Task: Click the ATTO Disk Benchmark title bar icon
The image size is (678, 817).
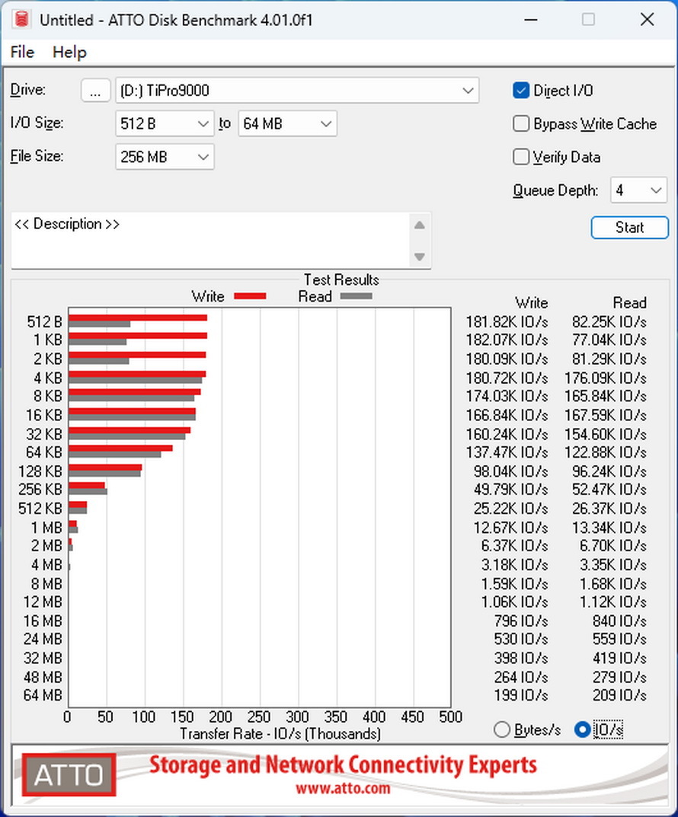Action: (21, 19)
